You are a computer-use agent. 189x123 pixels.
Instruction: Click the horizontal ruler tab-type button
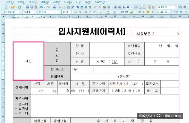3,17
